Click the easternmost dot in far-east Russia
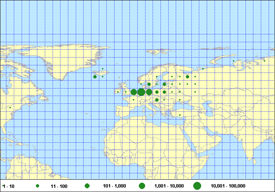This screenshot has width=275, height=192. coord(265,61)
